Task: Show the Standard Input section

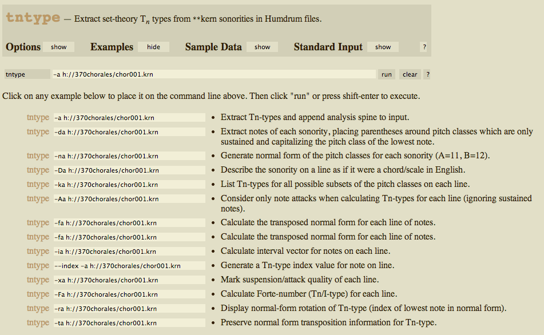Action: (383, 47)
